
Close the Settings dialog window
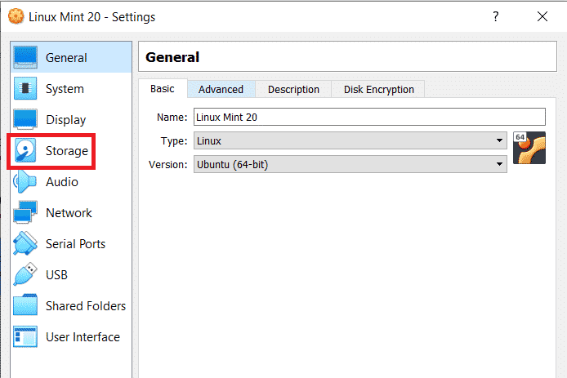coord(542,16)
